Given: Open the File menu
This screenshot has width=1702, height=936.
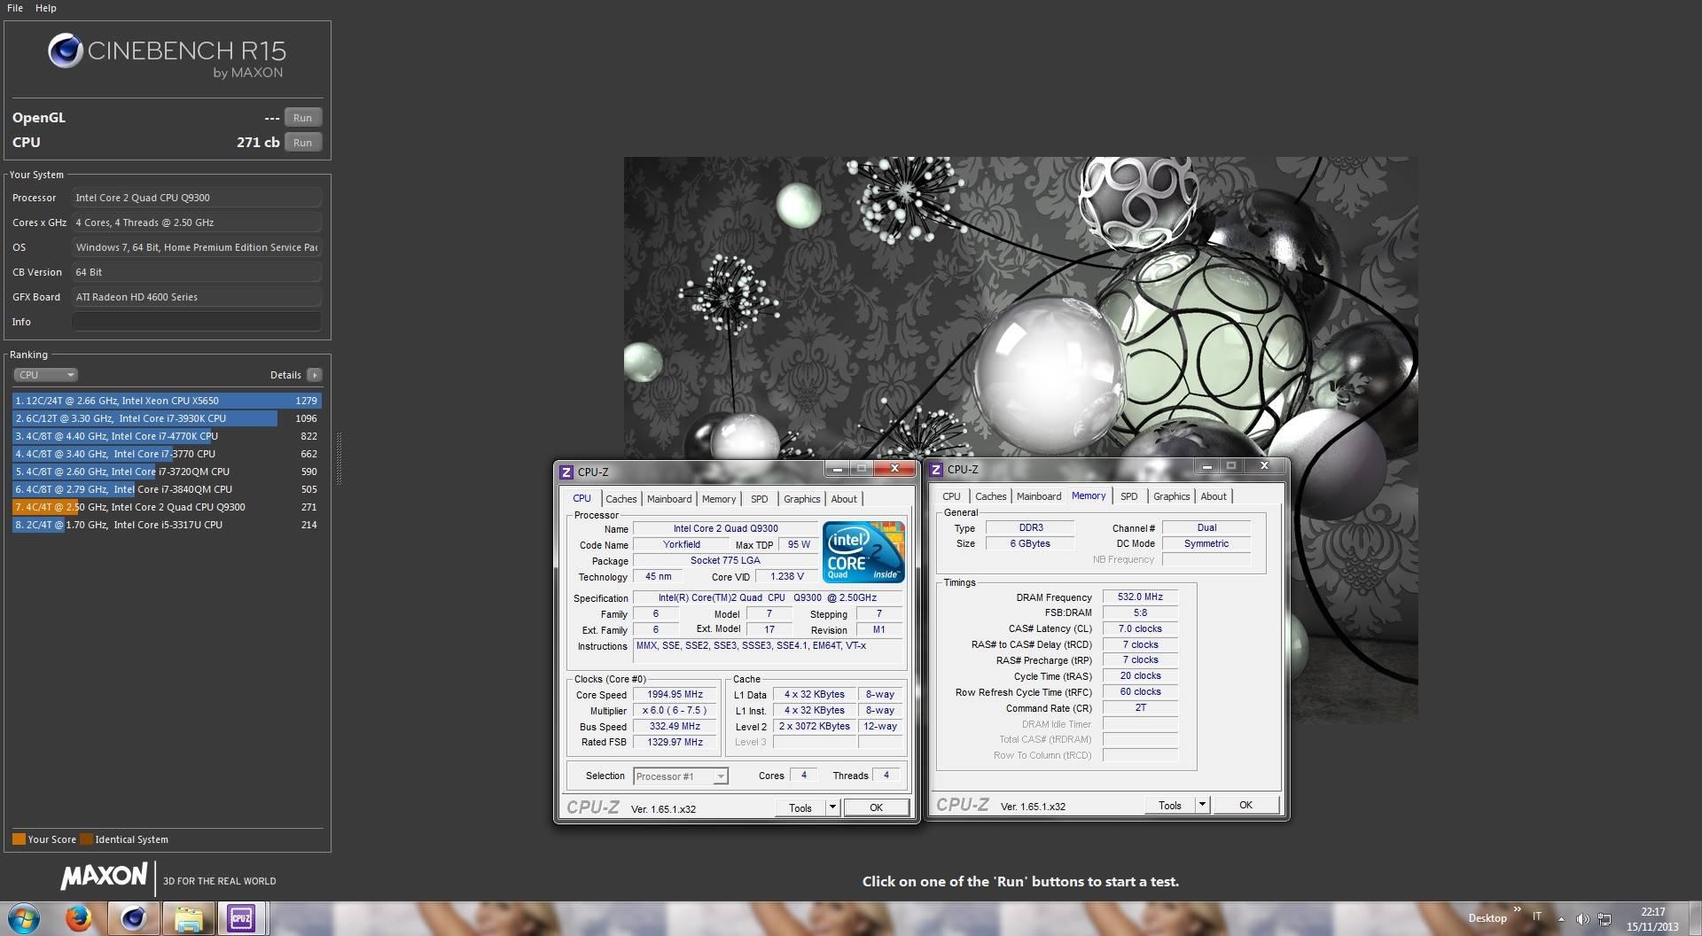Looking at the screenshot, I should click(15, 8).
